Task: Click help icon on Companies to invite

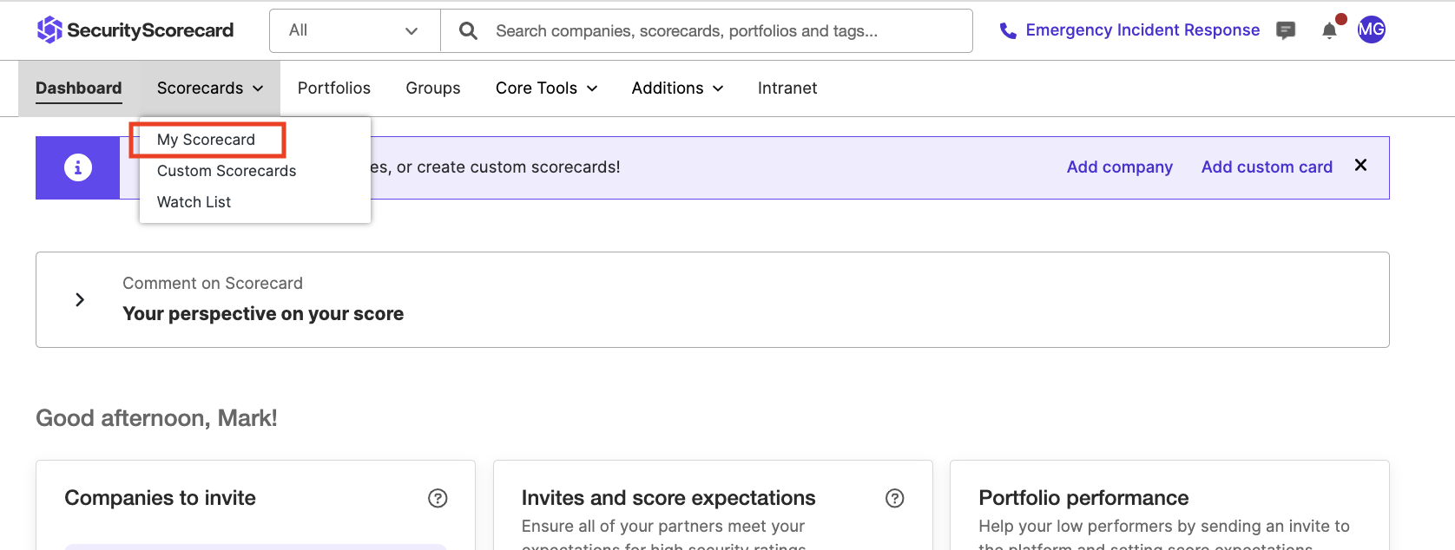Action: [x=438, y=498]
